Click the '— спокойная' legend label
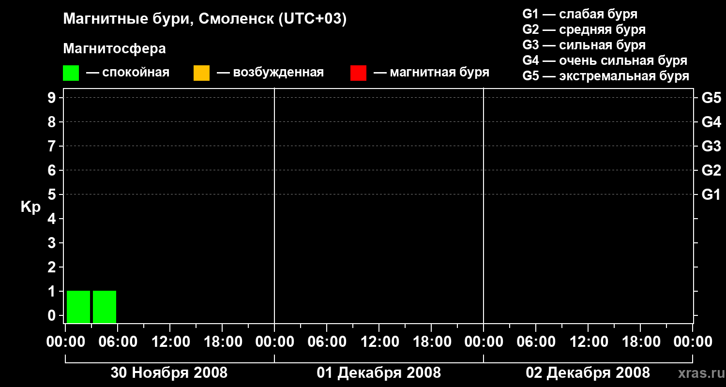Image resolution: width=726 pixels, height=387 pixels. [128, 73]
